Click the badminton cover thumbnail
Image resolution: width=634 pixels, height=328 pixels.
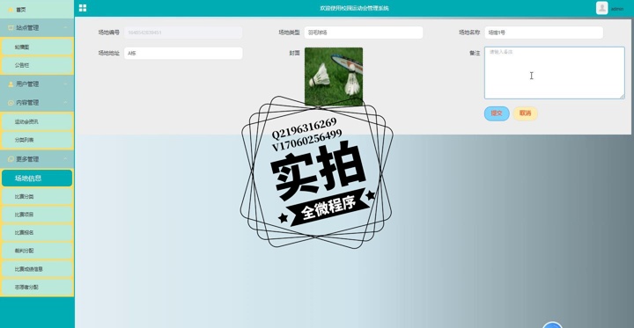coord(334,77)
